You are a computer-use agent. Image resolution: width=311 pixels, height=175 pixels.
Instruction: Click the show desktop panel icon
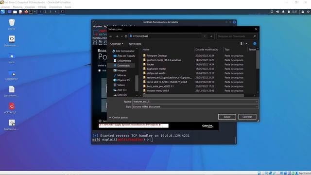pos(9,12)
